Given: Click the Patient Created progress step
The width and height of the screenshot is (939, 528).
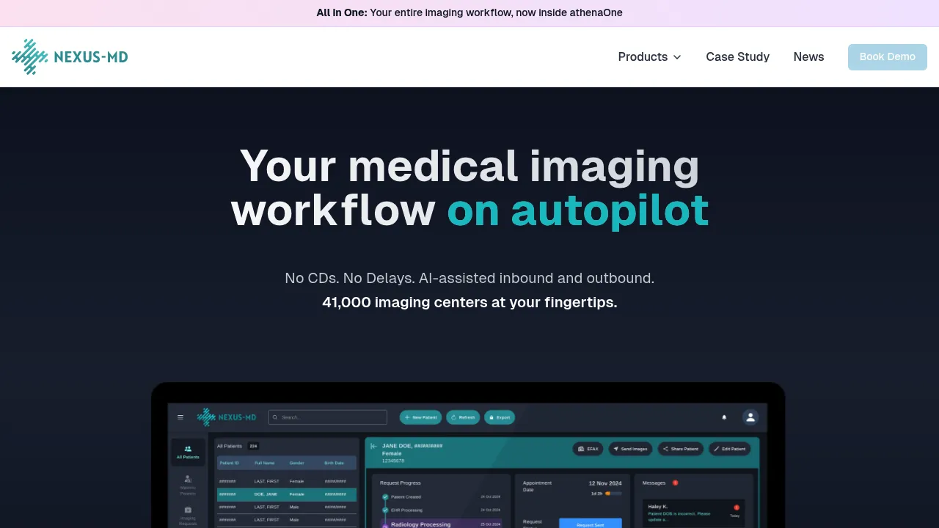Looking at the screenshot, I should coord(440,497).
